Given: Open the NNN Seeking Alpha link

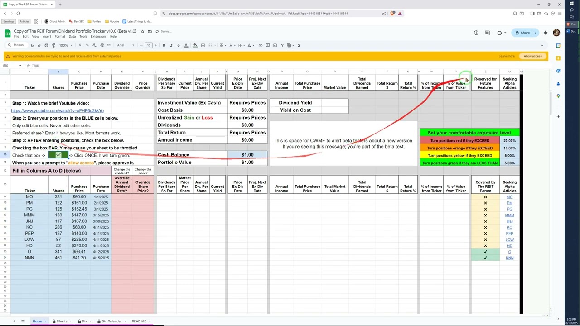Looking at the screenshot, I should (509, 258).
